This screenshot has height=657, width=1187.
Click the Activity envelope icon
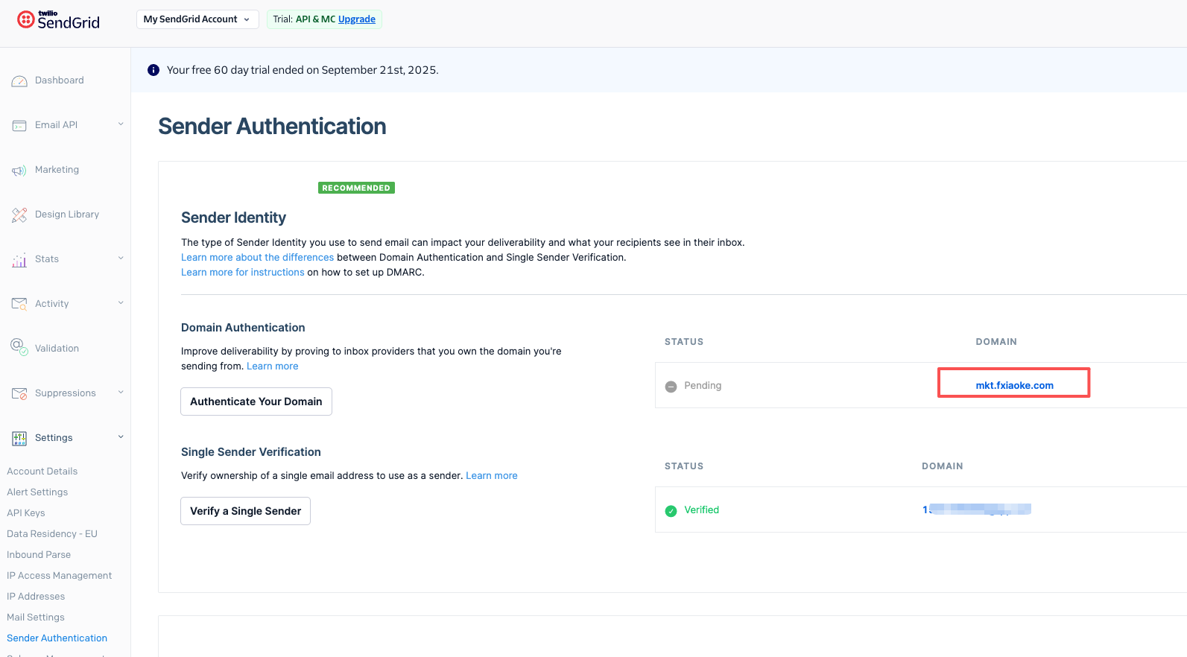(x=19, y=304)
